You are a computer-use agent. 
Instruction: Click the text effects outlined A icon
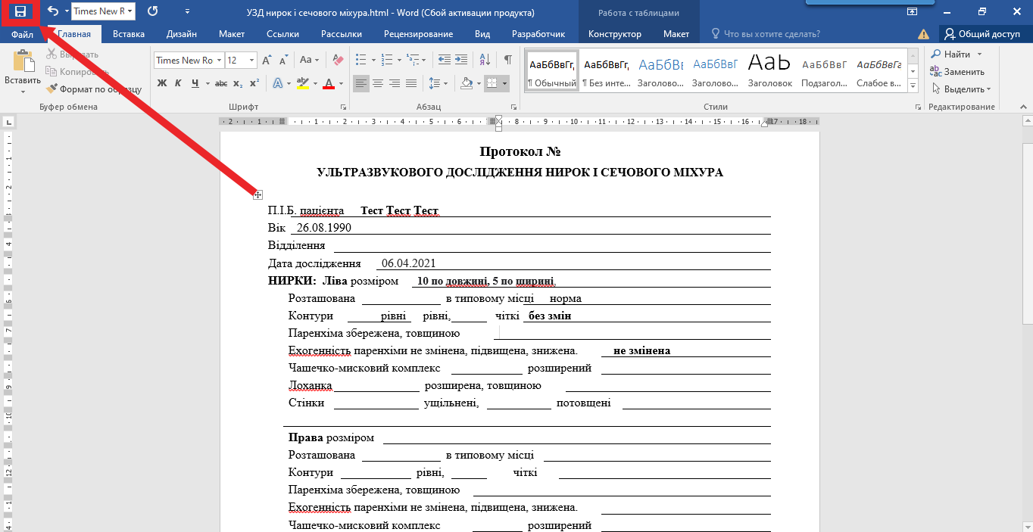click(x=278, y=83)
